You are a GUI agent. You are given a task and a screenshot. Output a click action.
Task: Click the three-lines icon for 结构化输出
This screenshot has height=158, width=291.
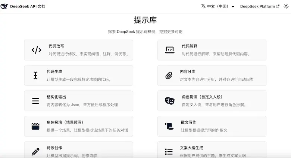pyautogui.click(x=35, y=101)
